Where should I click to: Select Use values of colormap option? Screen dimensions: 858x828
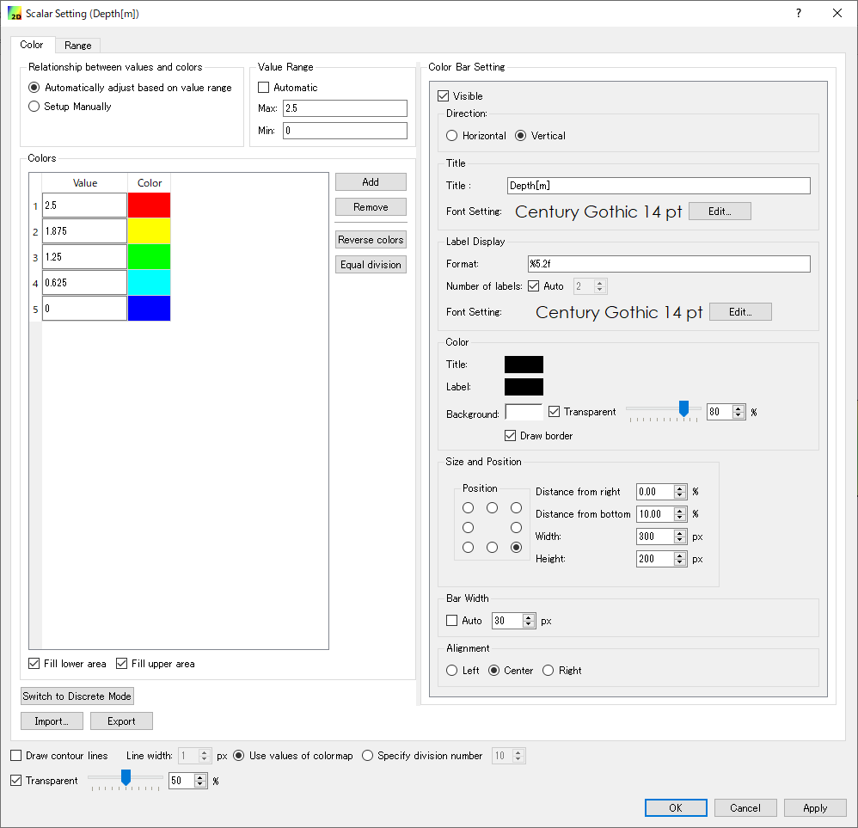[239, 756]
